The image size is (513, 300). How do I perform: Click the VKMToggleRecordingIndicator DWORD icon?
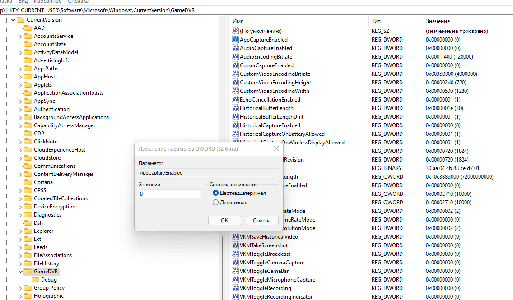(x=235, y=296)
